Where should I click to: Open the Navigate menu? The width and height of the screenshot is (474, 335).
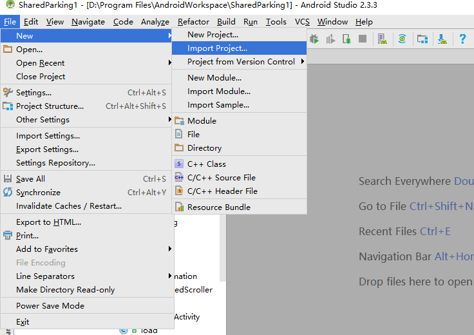click(88, 22)
